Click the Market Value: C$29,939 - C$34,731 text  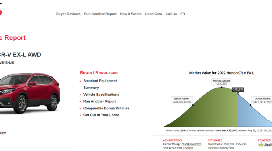click(227, 144)
